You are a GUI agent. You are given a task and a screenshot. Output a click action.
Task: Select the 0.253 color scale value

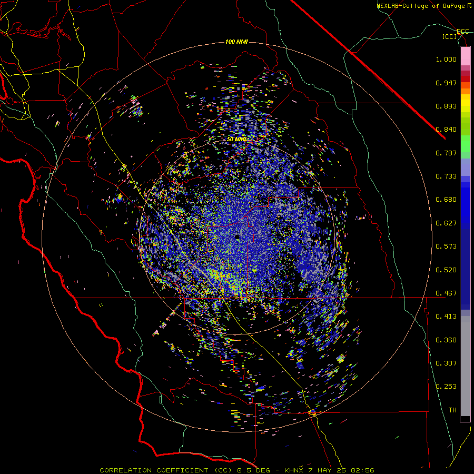pos(446,387)
